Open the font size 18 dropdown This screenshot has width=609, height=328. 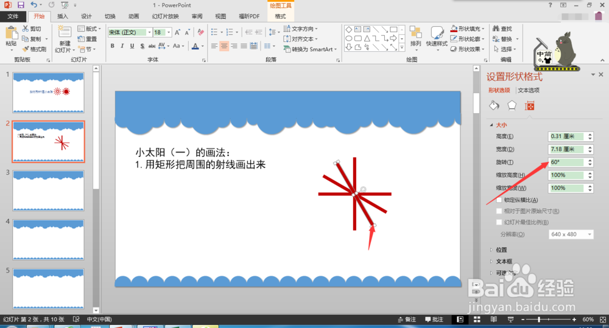click(x=169, y=32)
